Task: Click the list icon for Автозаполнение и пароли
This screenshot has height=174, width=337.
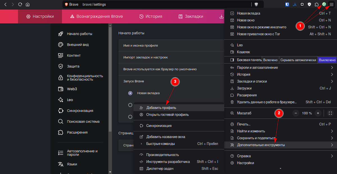Action: pyautogui.click(x=60, y=153)
